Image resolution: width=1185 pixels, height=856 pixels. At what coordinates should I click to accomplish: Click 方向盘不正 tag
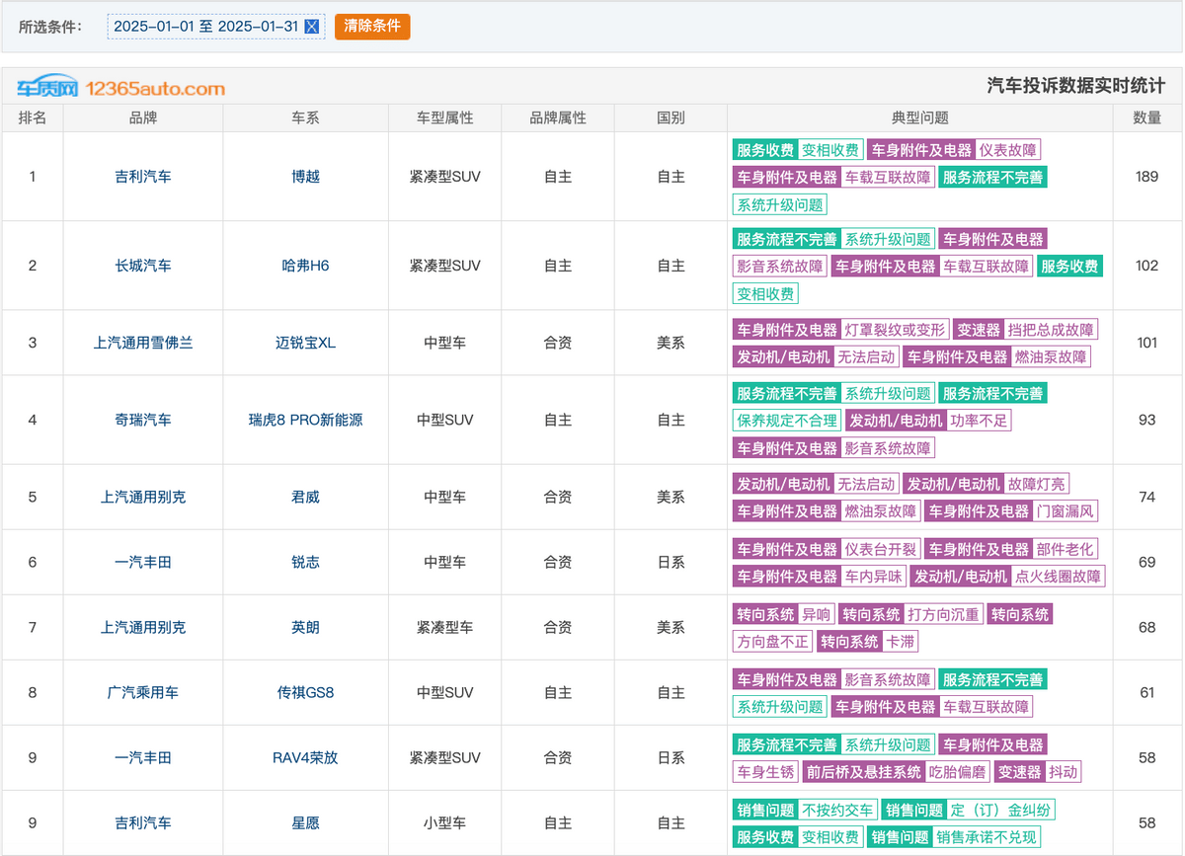[x=772, y=642]
